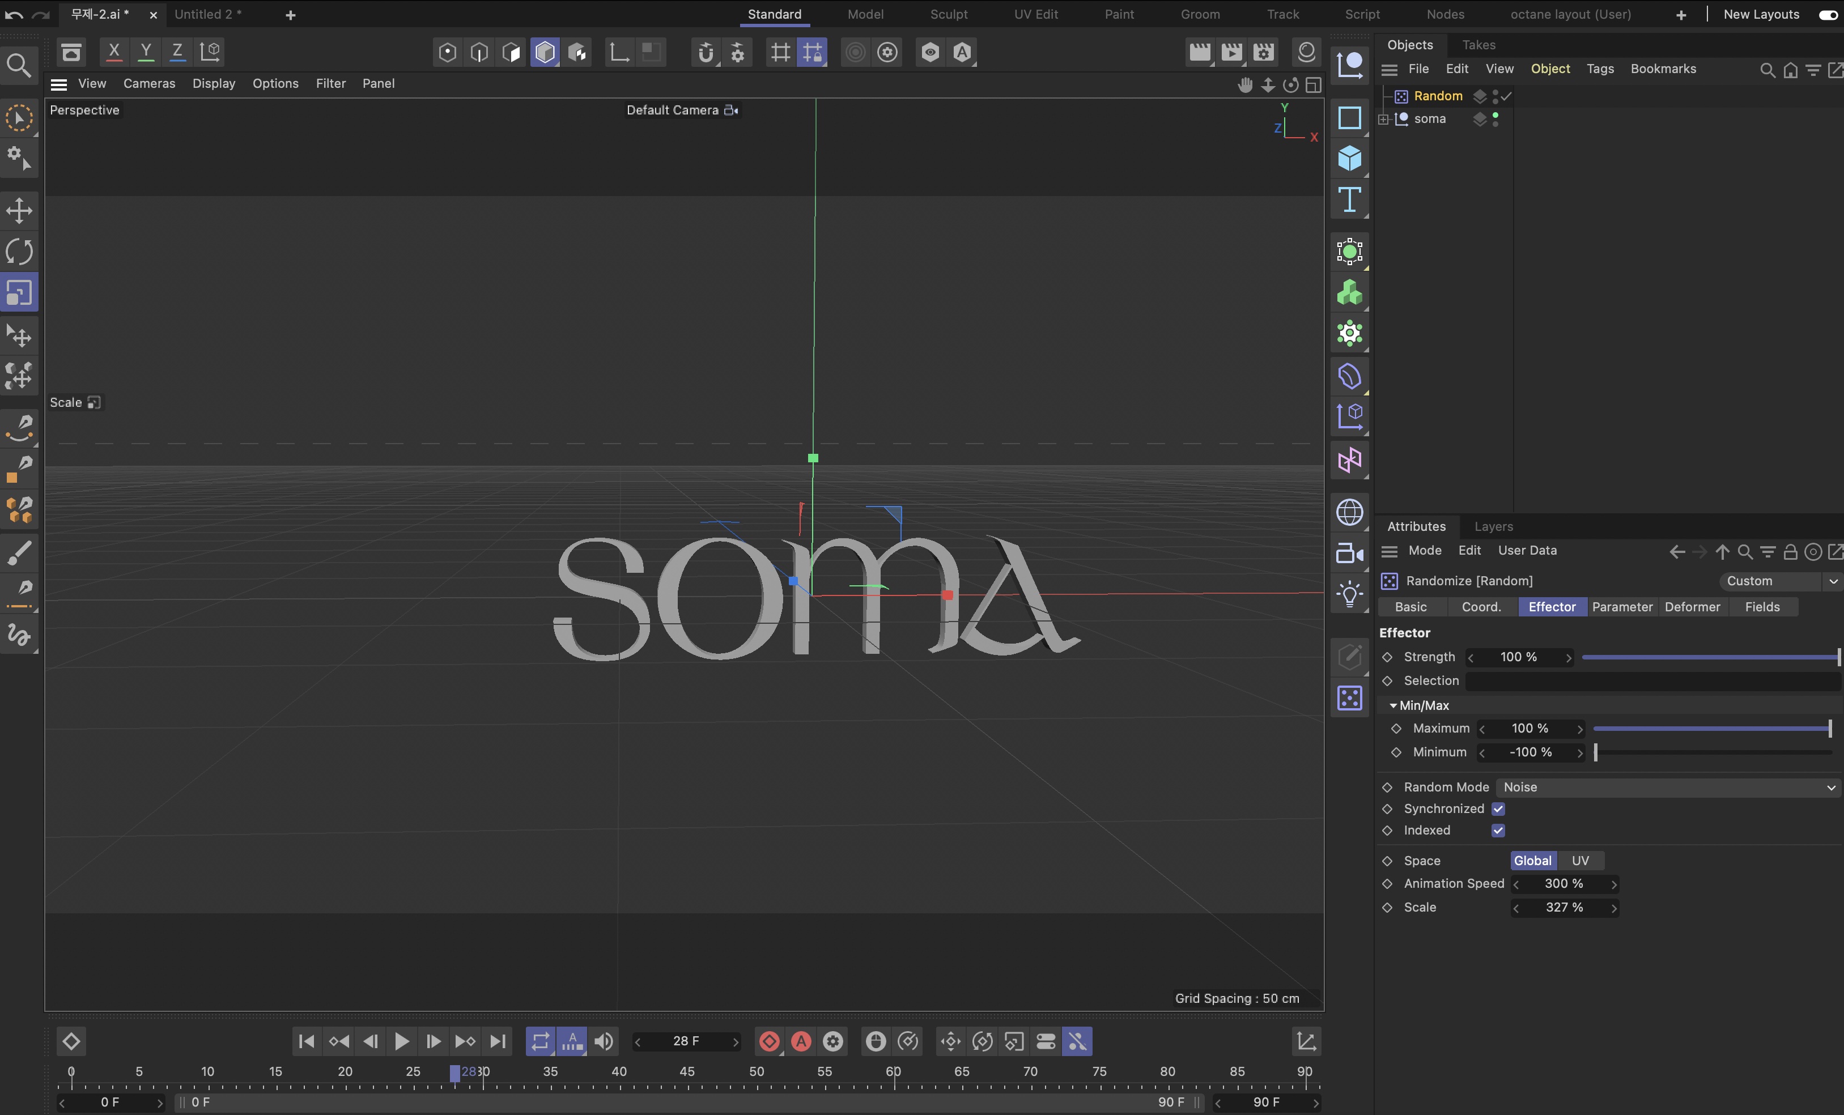Open the Display viewport menu
1844x1115 pixels.
213,83
